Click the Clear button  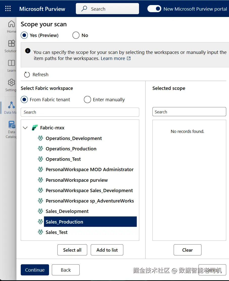[x=188, y=250]
